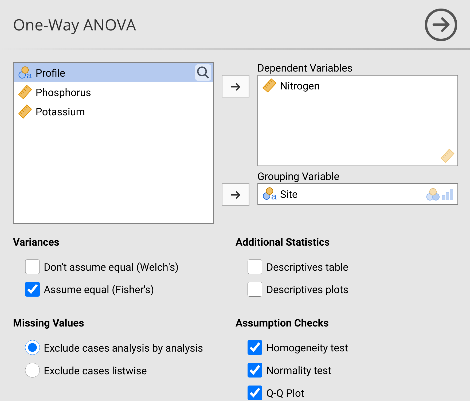The image size is (470, 401).
Task: Click the nominal icon next to Profile
Action: [x=25, y=73]
